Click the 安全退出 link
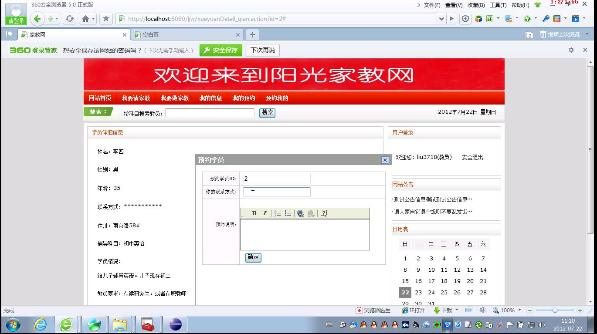597x334 pixels. (x=472, y=157)
